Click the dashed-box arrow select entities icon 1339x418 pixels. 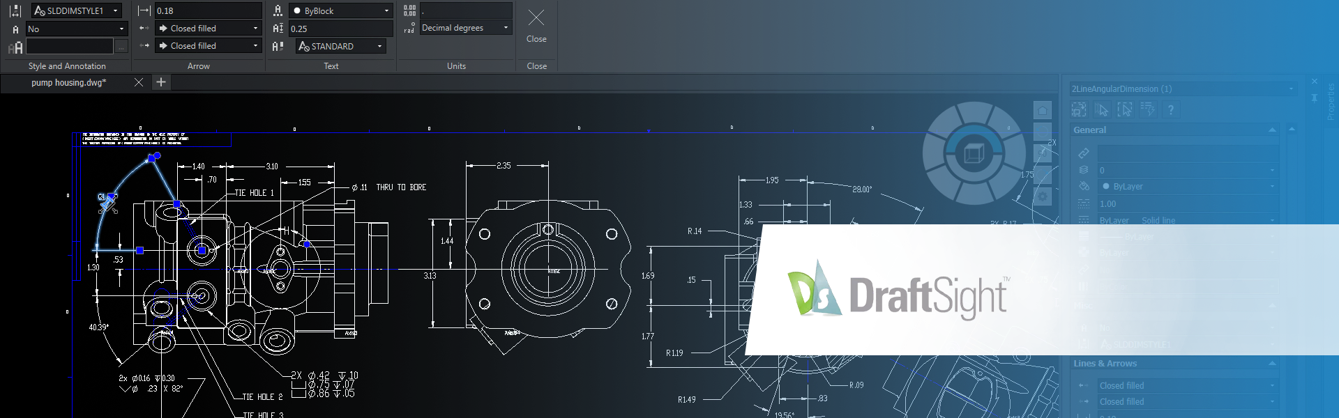coord(1125,110)
